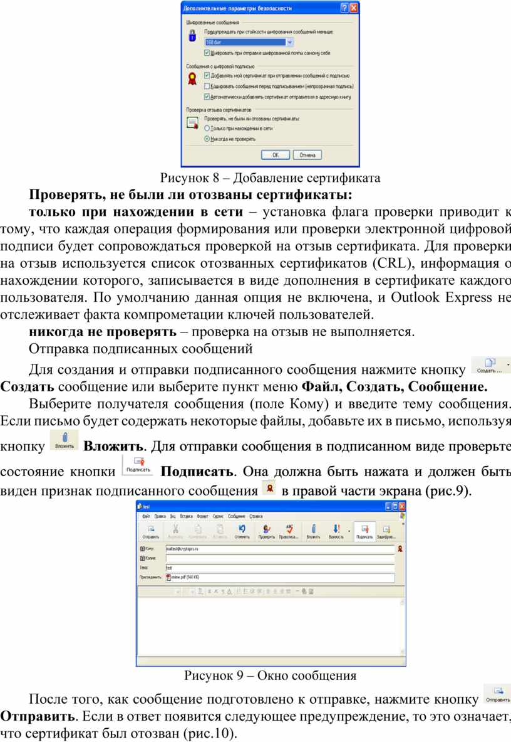Viewport: 511px width, 742px height.
Task: Enable 'Кодировать сообщения перед подписыванием' checkbox
Action: pyautogui.click(x=207, y=86)
